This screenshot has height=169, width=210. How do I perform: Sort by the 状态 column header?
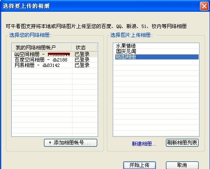click(x=84, y=48)
